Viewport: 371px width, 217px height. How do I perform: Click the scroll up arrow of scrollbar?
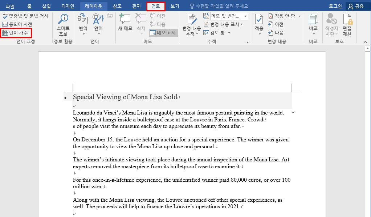[x=367, y=49]
